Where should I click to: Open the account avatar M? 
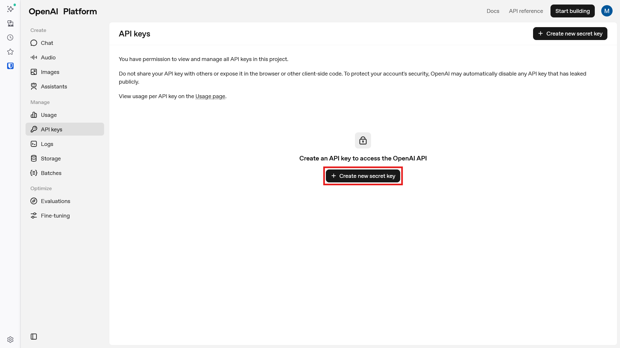[x=607, y=11]
